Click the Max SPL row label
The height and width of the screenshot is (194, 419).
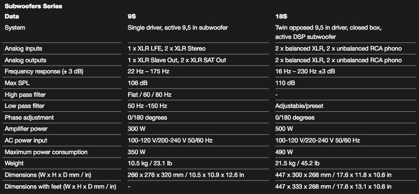pos(17,83)
